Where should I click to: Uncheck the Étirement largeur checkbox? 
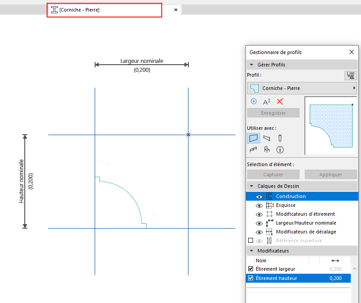click(x=251, y=269)
